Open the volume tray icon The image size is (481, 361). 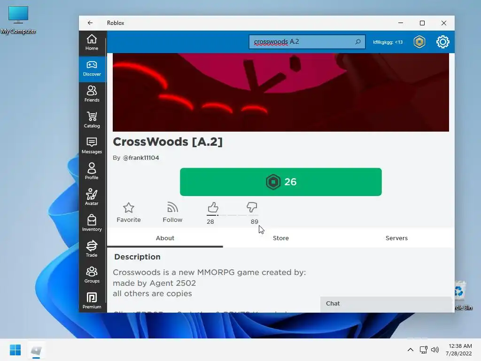click(435, 350)
